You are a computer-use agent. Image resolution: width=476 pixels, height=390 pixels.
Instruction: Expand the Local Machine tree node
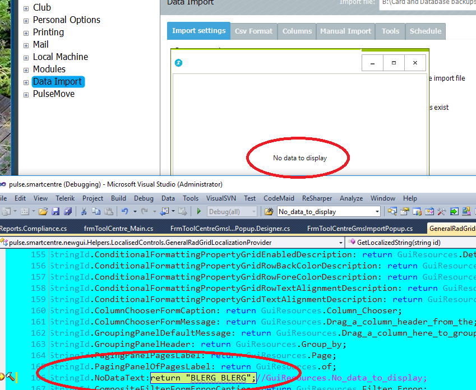click(26, 58)
